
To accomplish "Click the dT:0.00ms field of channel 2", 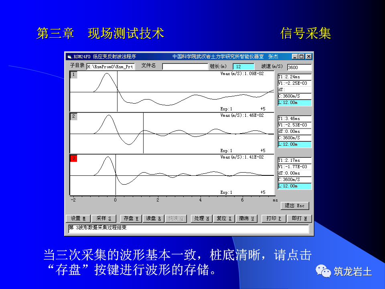I will pos(295,132).
